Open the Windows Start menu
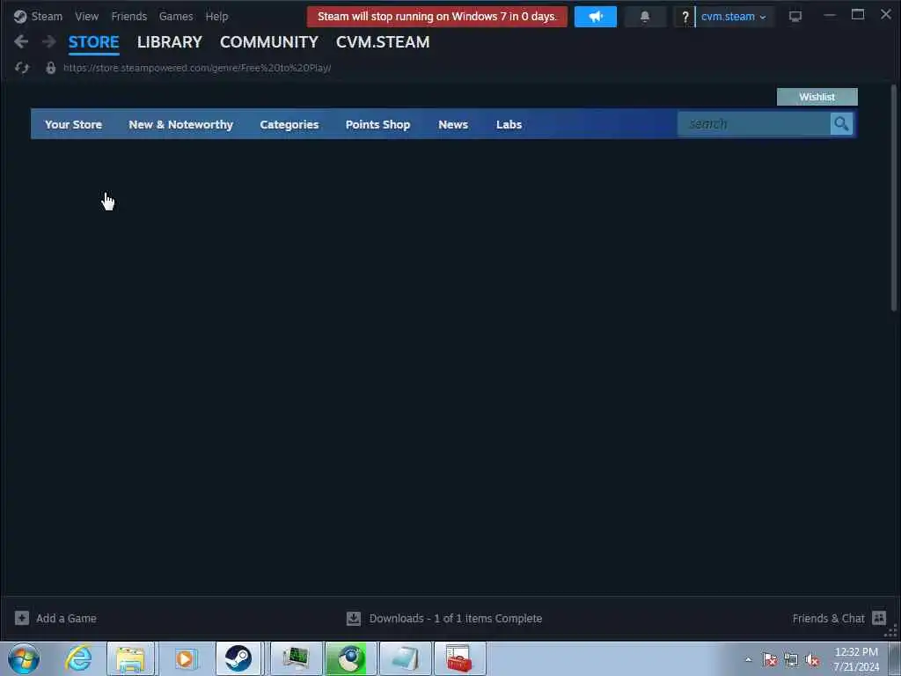901x676 pixels. pos(24,658)
